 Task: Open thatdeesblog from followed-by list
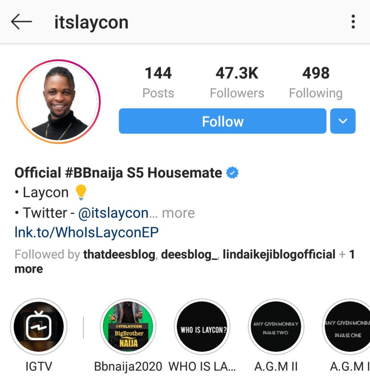pos(119,254)
